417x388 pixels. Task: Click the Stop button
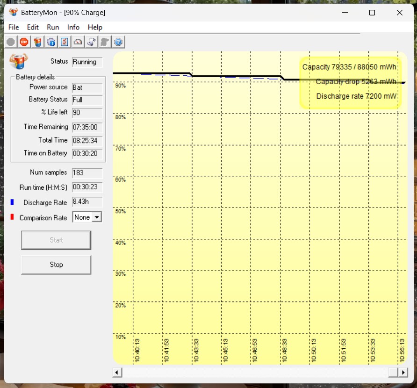click(x=56, y=265)
